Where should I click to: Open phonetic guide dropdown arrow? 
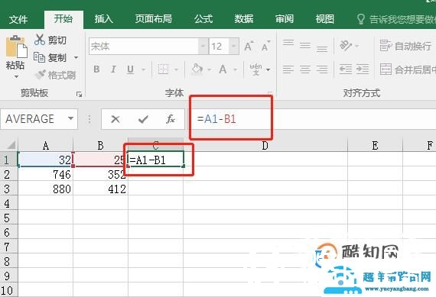point(268,69)
